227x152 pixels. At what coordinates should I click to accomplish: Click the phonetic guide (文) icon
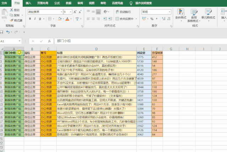77,19
